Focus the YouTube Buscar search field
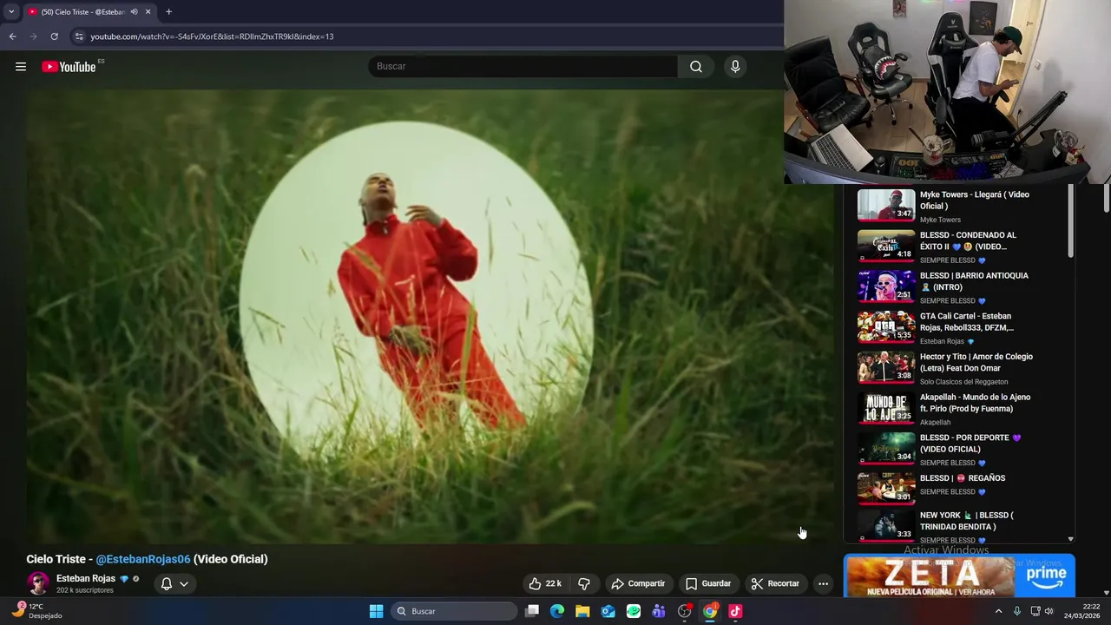This screenshot has height=625, width=1111. point(523,67)
